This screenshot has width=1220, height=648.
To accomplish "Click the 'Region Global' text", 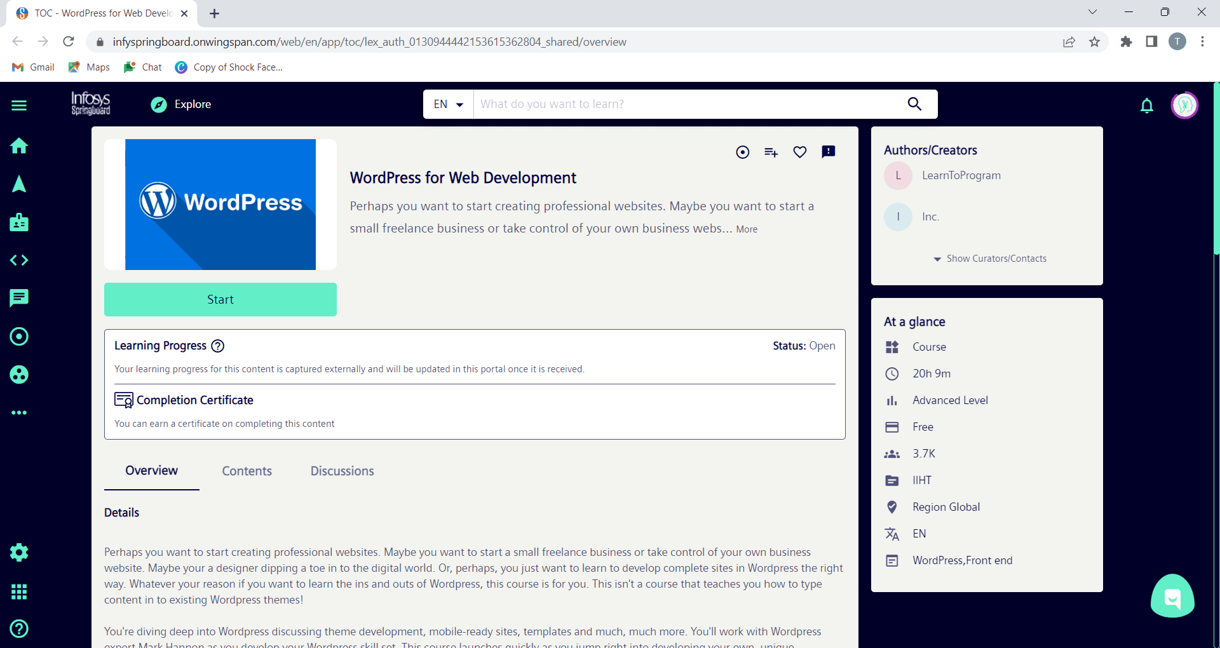I will coord(946,507).
